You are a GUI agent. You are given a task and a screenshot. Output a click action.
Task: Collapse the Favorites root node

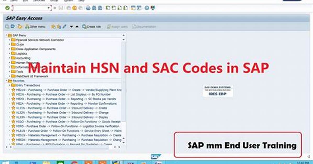6,81
